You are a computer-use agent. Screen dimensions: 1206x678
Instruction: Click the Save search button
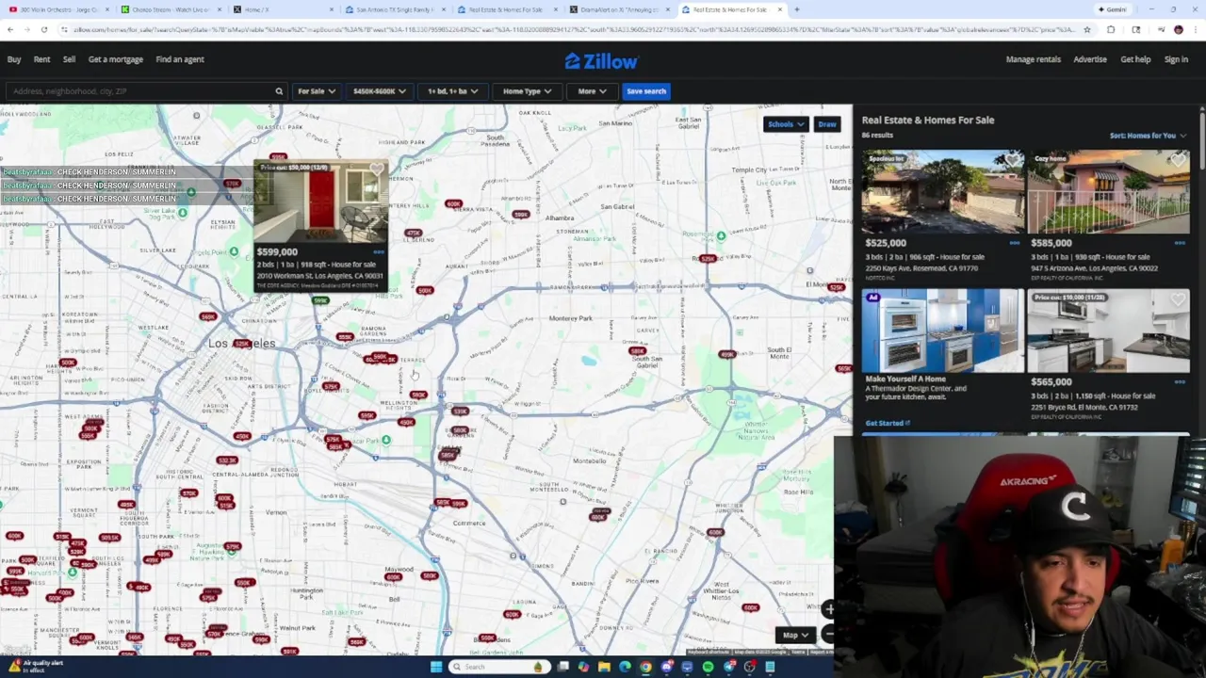tap(646, 91)
